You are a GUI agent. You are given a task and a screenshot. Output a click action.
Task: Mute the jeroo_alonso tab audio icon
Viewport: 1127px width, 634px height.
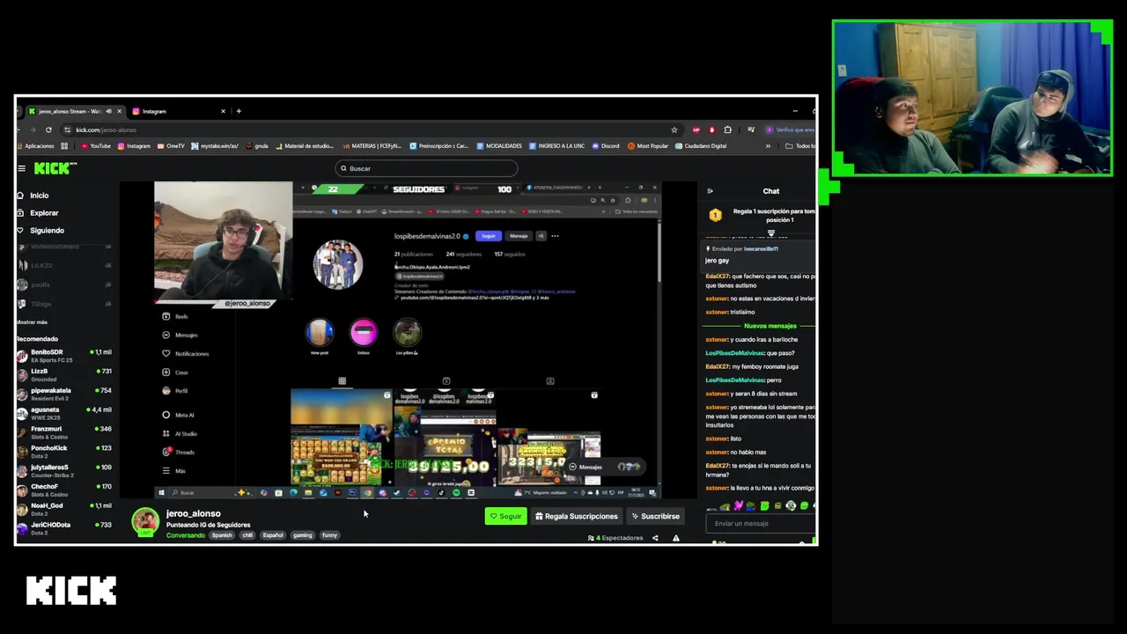tap(109, 111)
